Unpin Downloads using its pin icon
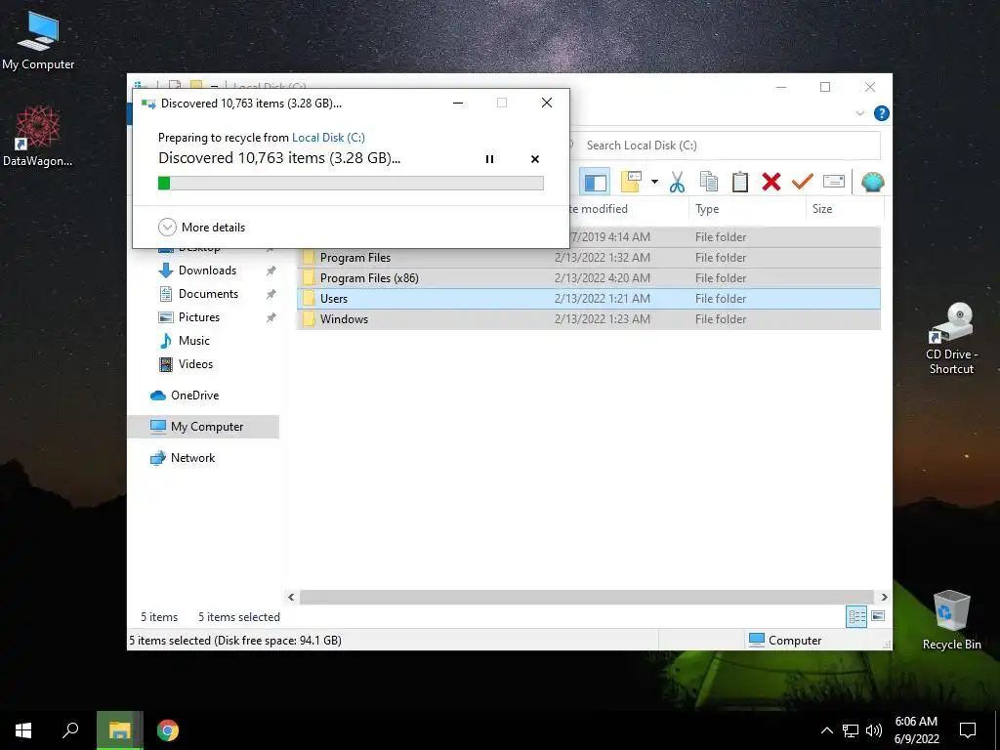Viewport: 1000px width, 750px height. (x=271, y=271)
